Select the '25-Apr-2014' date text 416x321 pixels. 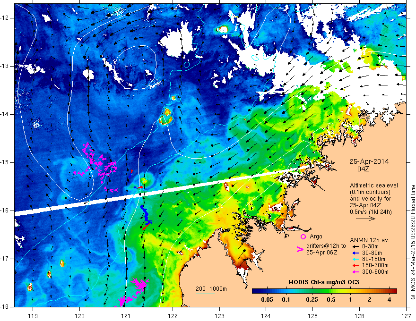(x=369, y=161)
